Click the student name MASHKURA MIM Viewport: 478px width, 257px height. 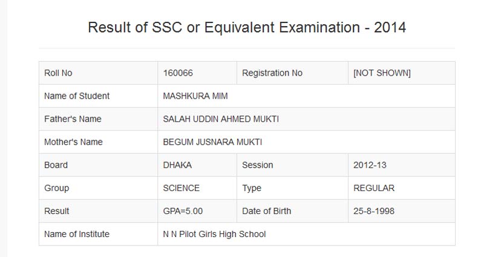click(195, 96)
